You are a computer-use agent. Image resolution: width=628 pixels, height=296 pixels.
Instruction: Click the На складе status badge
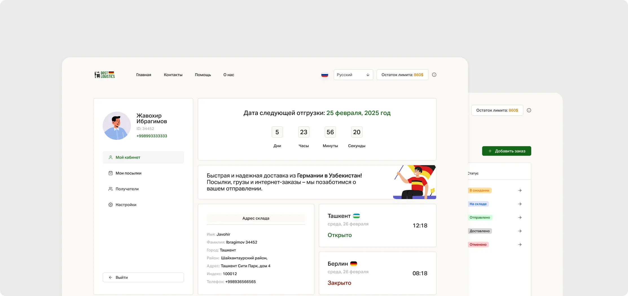[478, 204]
